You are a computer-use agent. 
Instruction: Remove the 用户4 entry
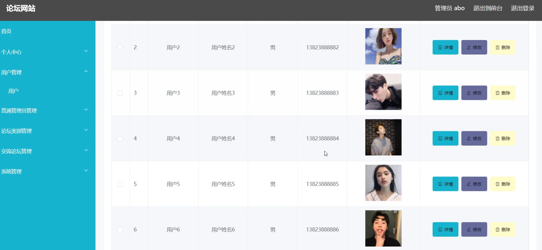point(503,139)
